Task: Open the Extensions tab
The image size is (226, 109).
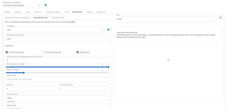Action: pyautogui.click(x=101, y=12)
